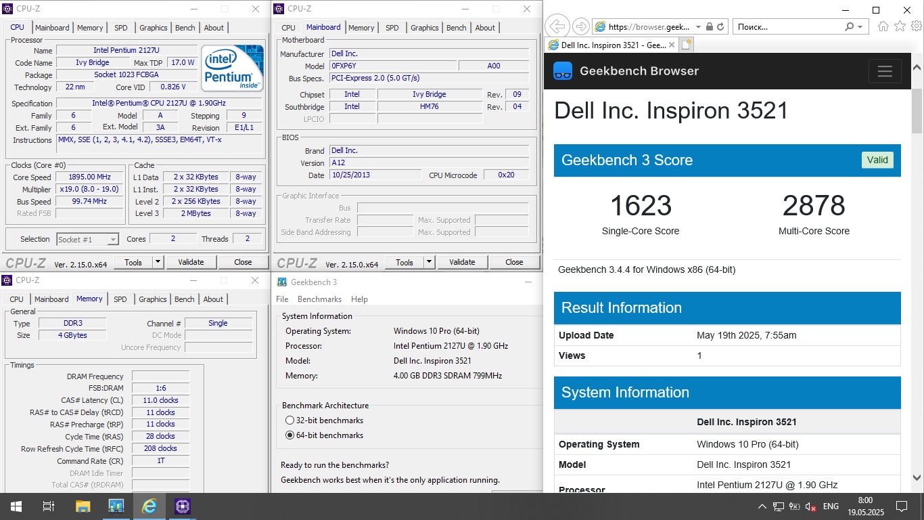The width and height of the screenshot is (924, 520).
Task: Switch to Memory tab in top-left CPU-Z window
Action: (90, 28)
